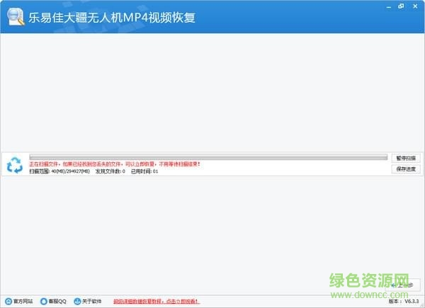Open the 客服QQ customer service link

point(53,301)
